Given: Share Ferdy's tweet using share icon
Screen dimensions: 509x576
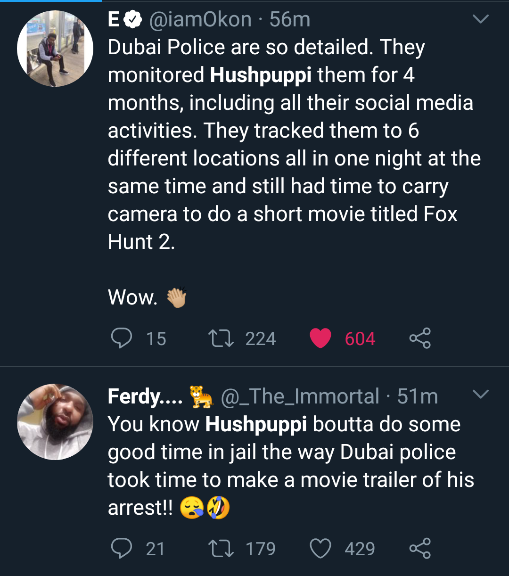Looking at the screenshot, I should coord(420,548).
